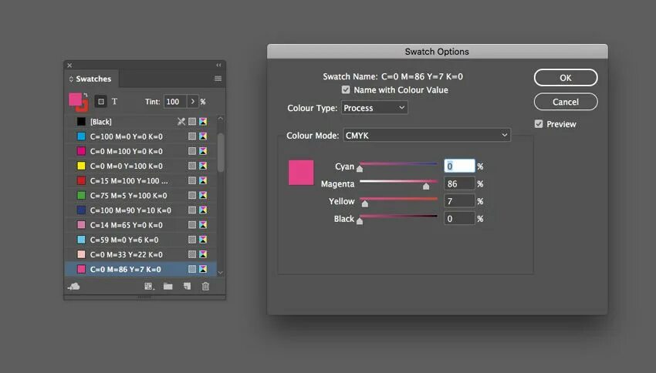Switch to the Swatches tab

91,79
